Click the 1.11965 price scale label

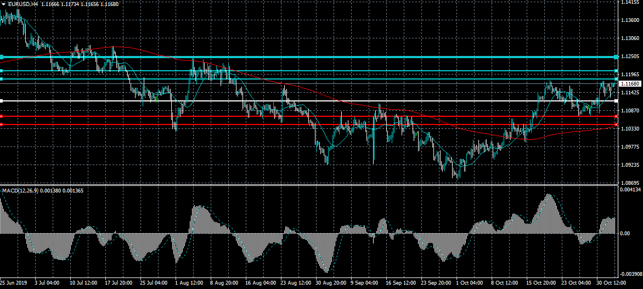(x=630, y=74)
